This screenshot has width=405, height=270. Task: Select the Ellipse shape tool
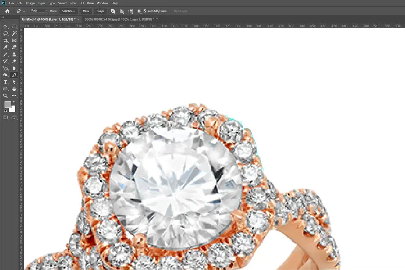click(x=5, y=89)
